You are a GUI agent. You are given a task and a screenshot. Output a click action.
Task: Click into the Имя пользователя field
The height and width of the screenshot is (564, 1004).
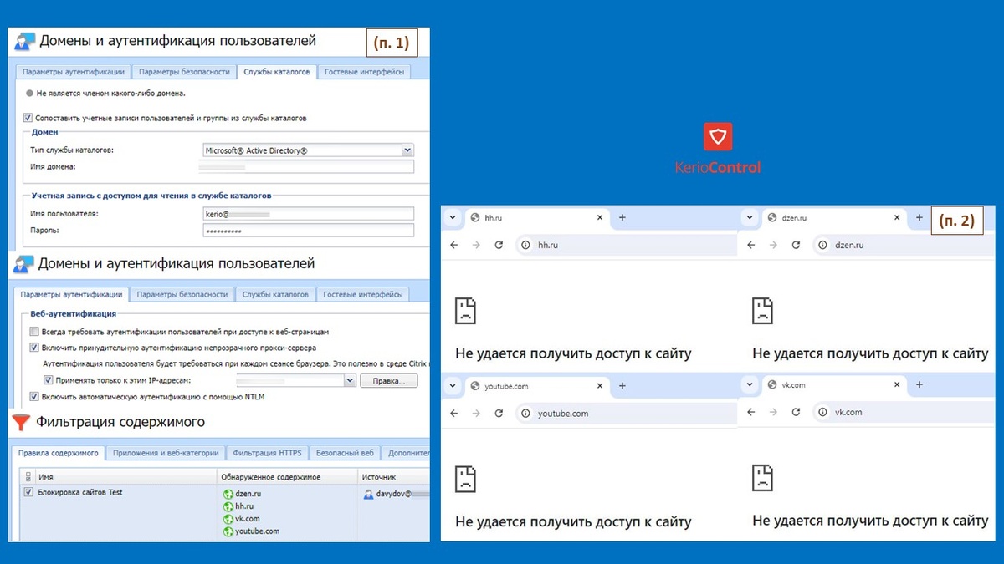tap(309, 214)
